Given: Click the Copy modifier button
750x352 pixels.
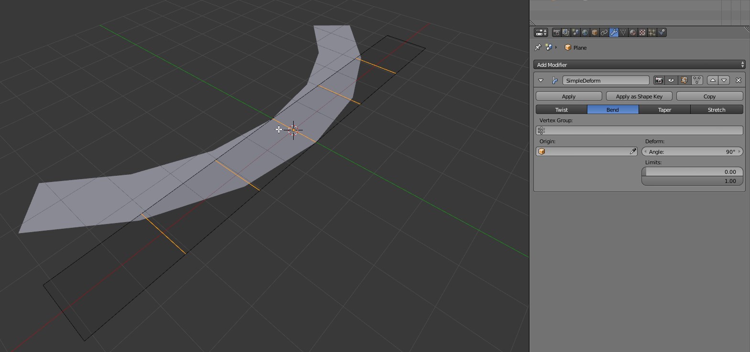Looking at the screenshot, I should (709, 96).
